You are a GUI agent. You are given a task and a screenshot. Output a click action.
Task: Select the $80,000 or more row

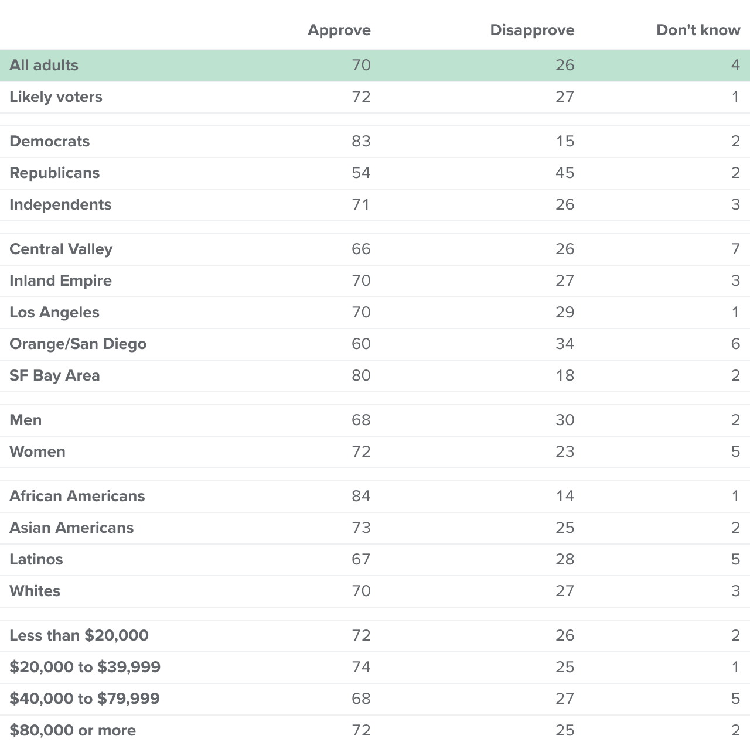[x=375, y=731]
